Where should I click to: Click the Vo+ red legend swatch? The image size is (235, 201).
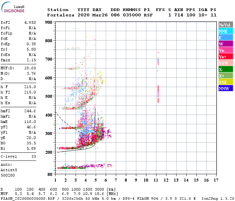[x=226, y=56]
